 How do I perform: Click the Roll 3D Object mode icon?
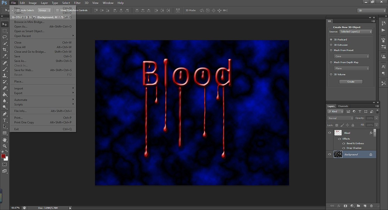coord(208,10)
